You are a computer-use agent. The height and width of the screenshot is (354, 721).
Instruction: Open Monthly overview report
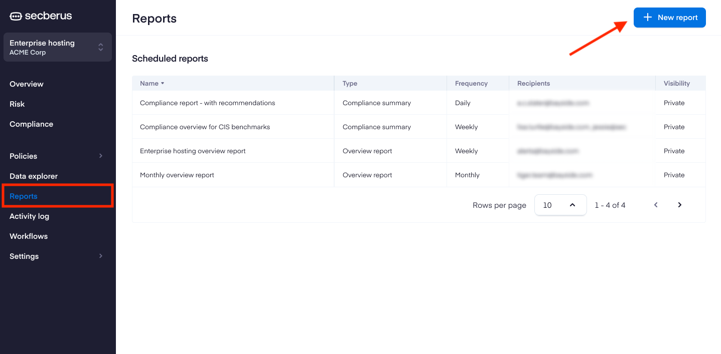point(177,175)
